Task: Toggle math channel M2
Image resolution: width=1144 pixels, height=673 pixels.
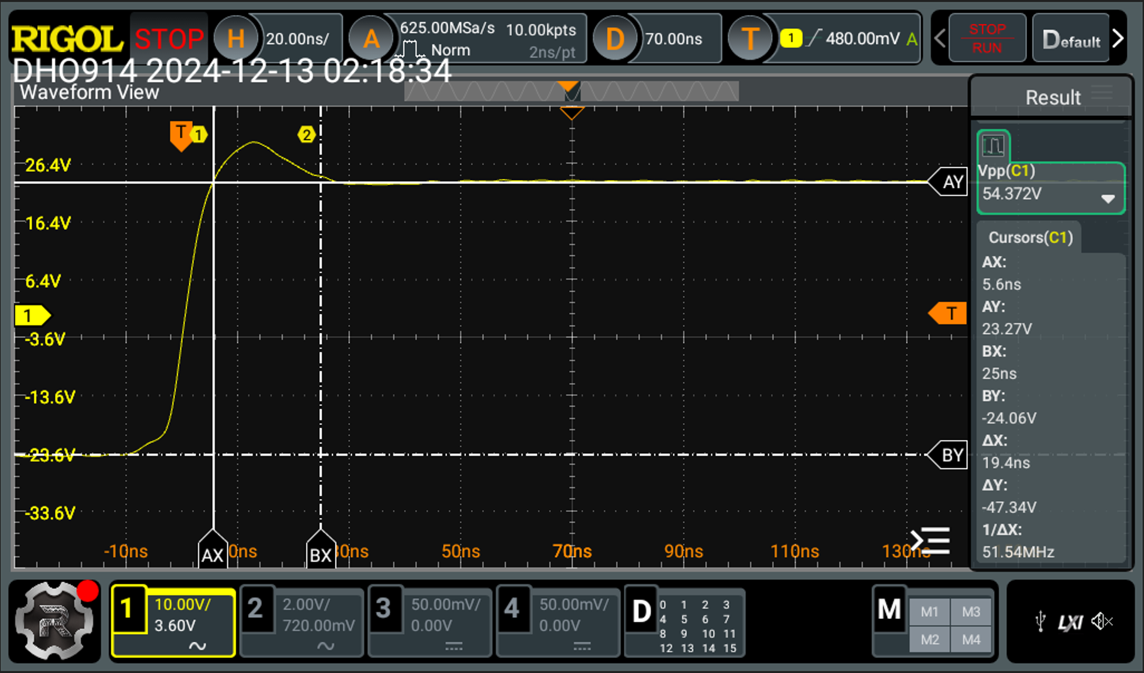Action: (x=929, y=640)
